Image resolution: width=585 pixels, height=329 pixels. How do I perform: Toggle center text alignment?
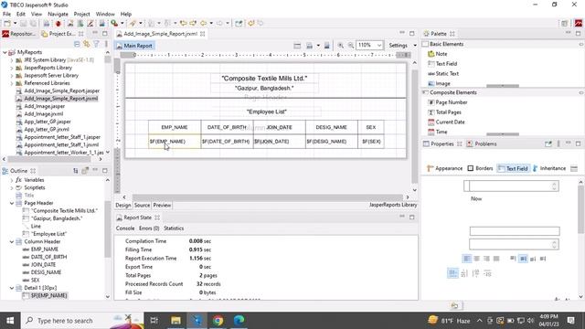[x=477, y=259]
